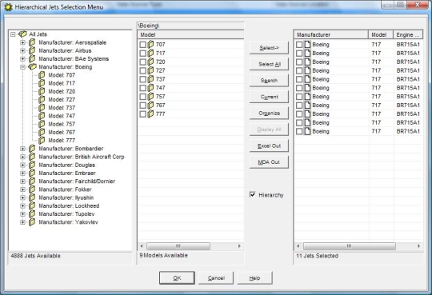Click folder icon beside Manufacturer: Yakovlev
This screenshot has width=432, height=295.
32,222
